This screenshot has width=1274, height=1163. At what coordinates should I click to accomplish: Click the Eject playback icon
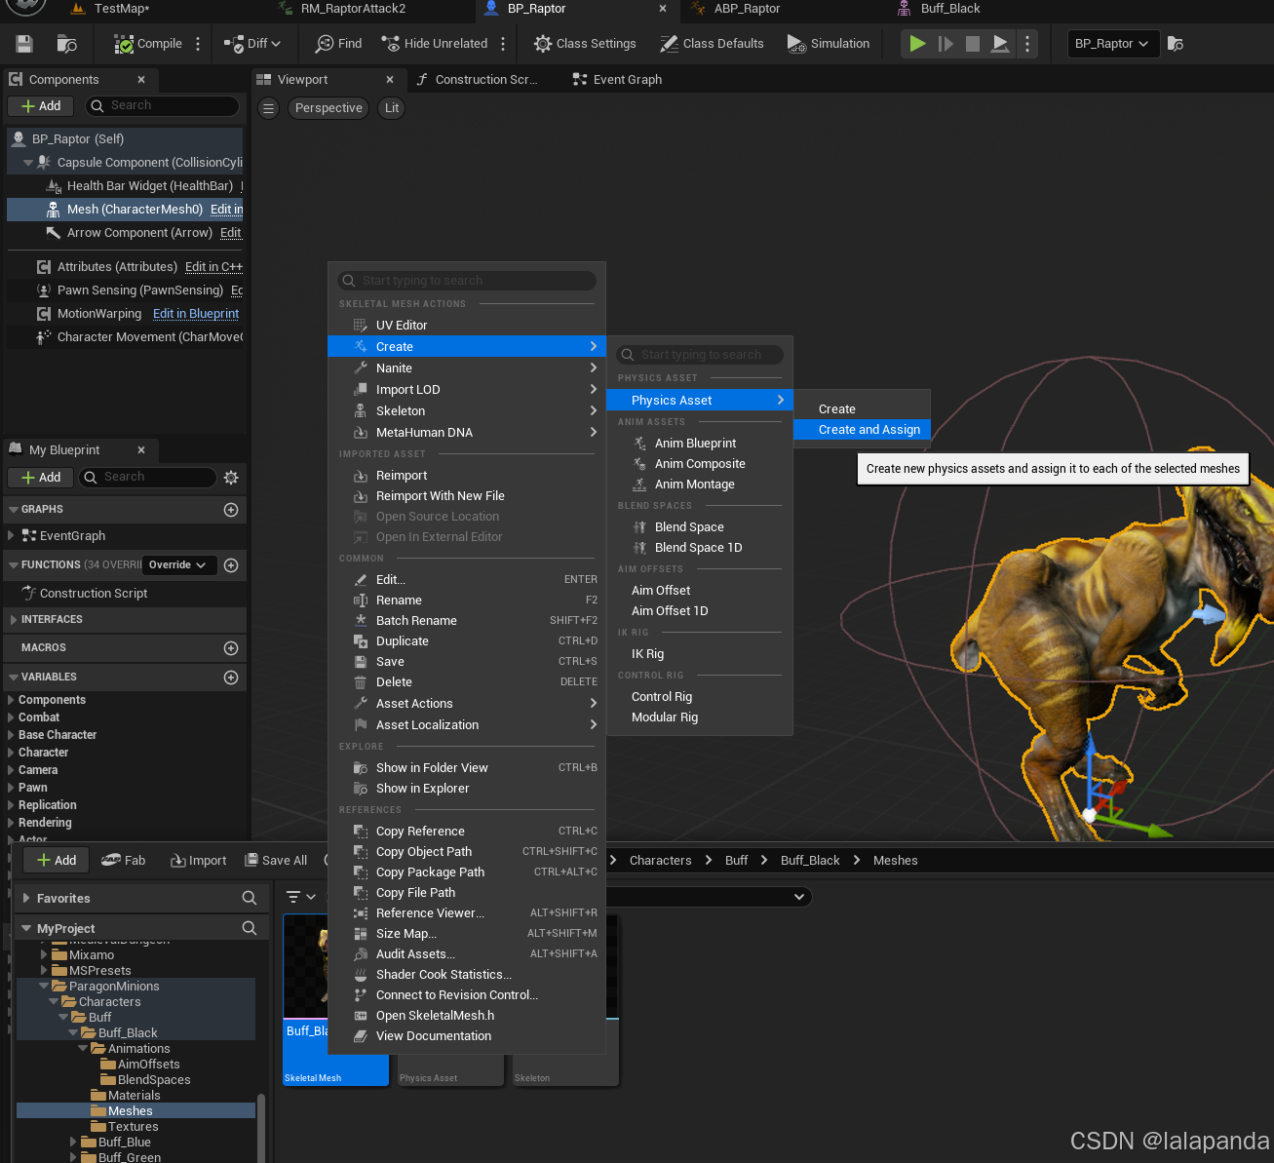coord(1000,44)
